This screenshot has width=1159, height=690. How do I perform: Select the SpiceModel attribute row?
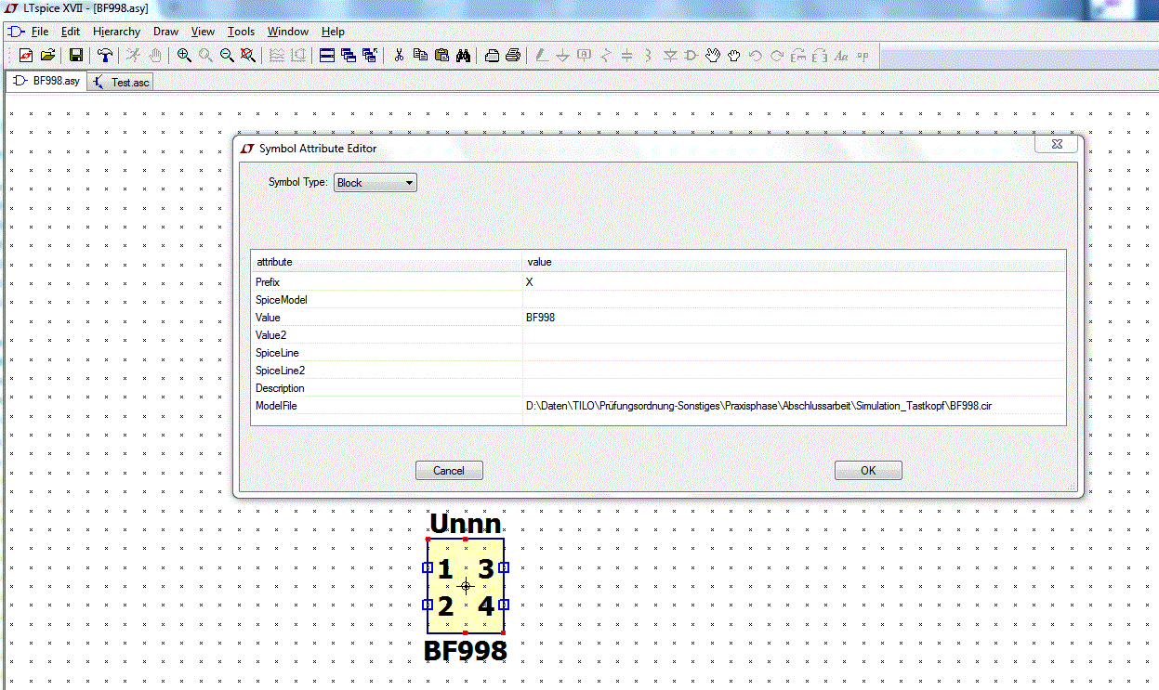(x=658, y=300)
